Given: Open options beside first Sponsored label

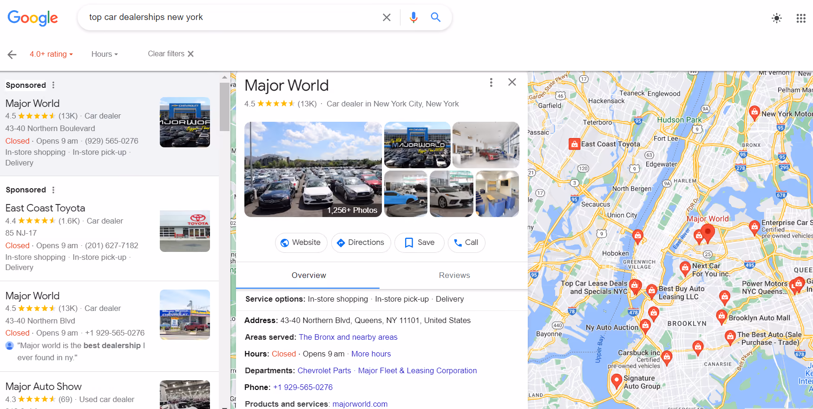Looking at the screenshot, I should coord(53,85).
